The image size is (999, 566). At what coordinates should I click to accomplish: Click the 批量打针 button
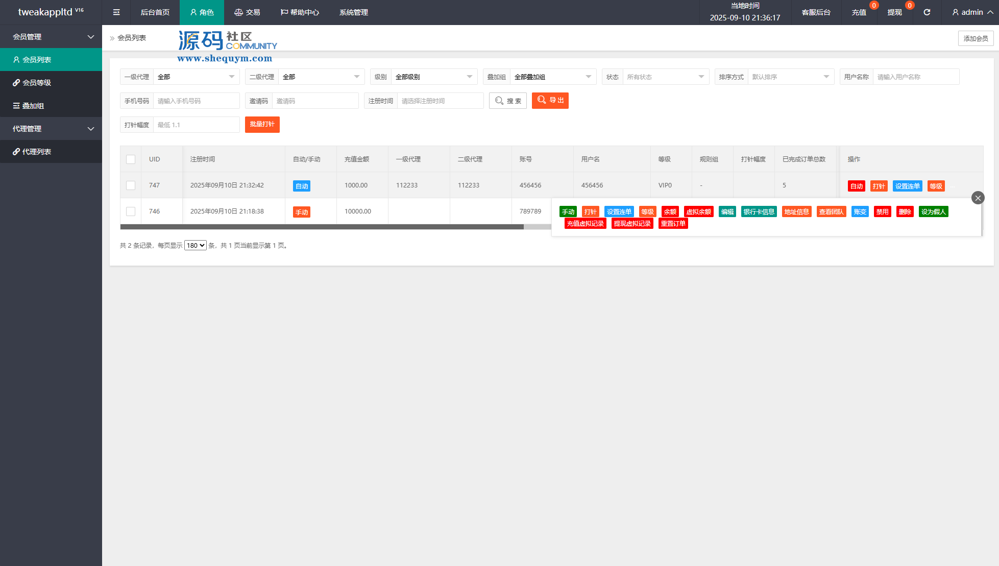pos(262,125)
